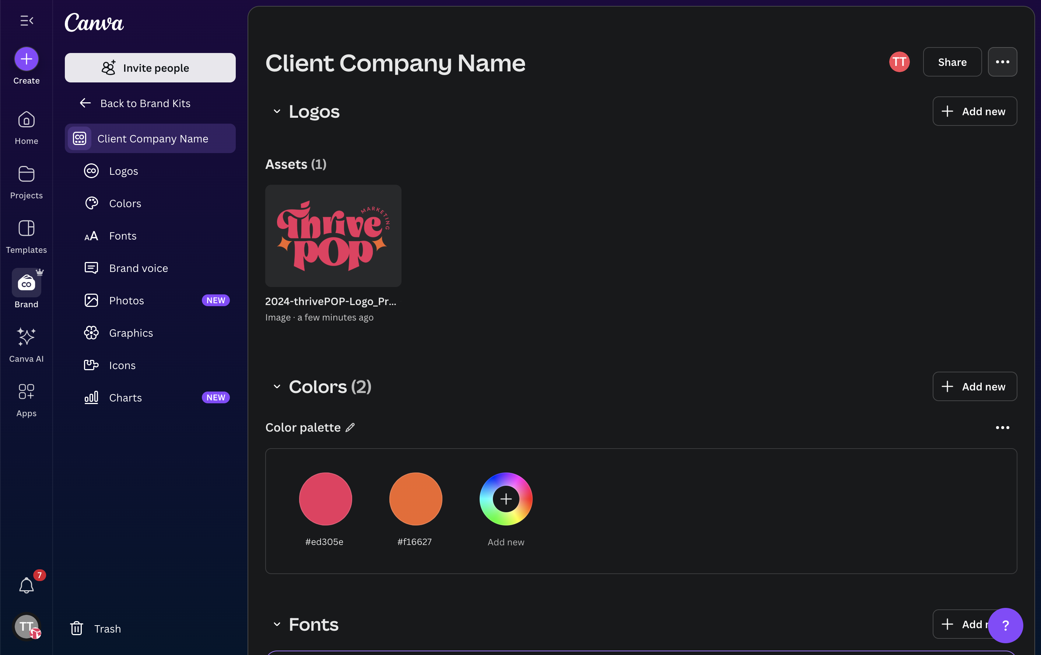Open notifications bell with 7 badge

(27, 585)
